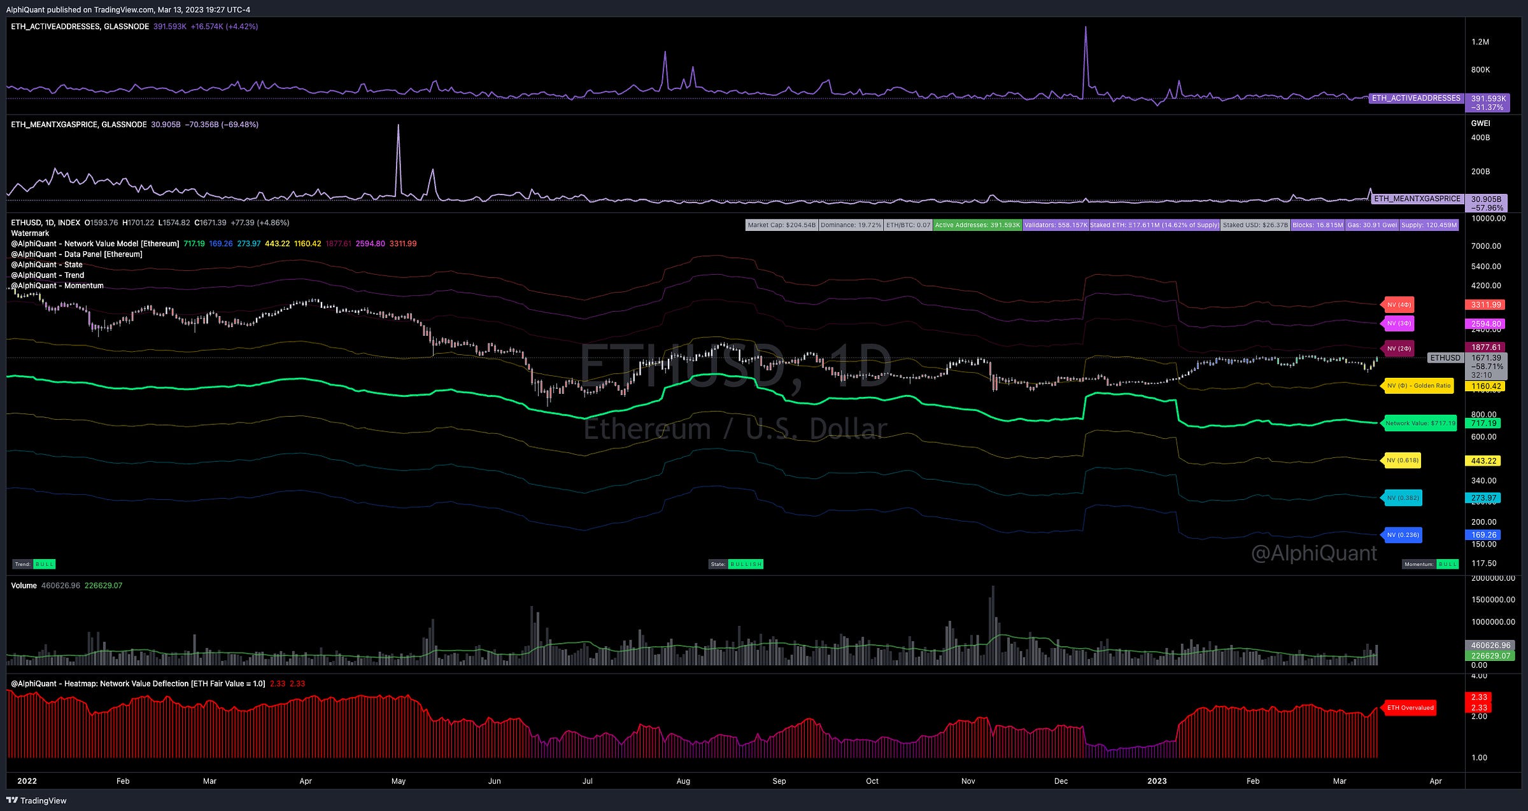Click the Gas: 30.91 Gwei data cell

coord(1372,225)
